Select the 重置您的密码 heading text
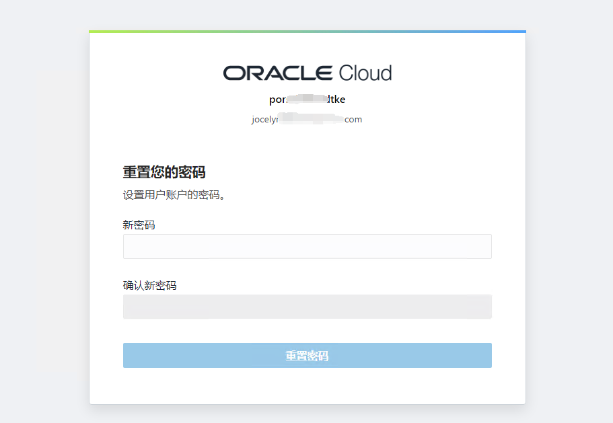Image resolution: width=613 pixels, height=423 pixels. pos(164,172)
